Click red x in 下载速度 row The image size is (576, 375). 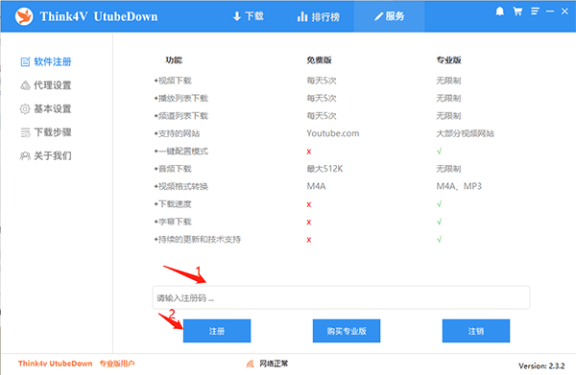309,204
